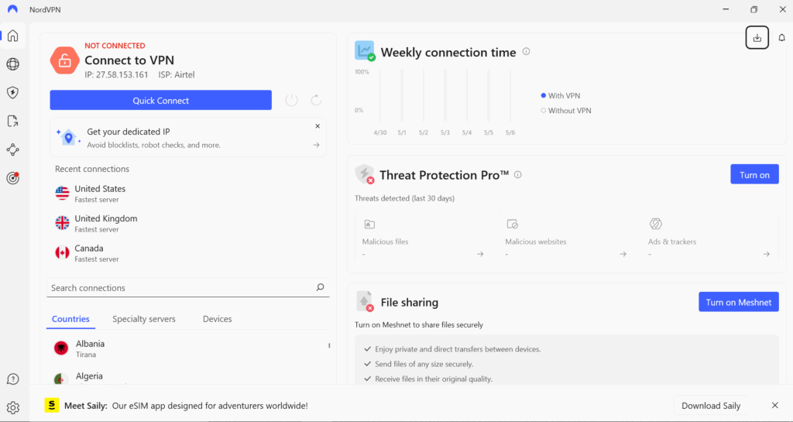Screen dimensions: 793x422
Task: Click Download Saily button
Action: [711, 405]
